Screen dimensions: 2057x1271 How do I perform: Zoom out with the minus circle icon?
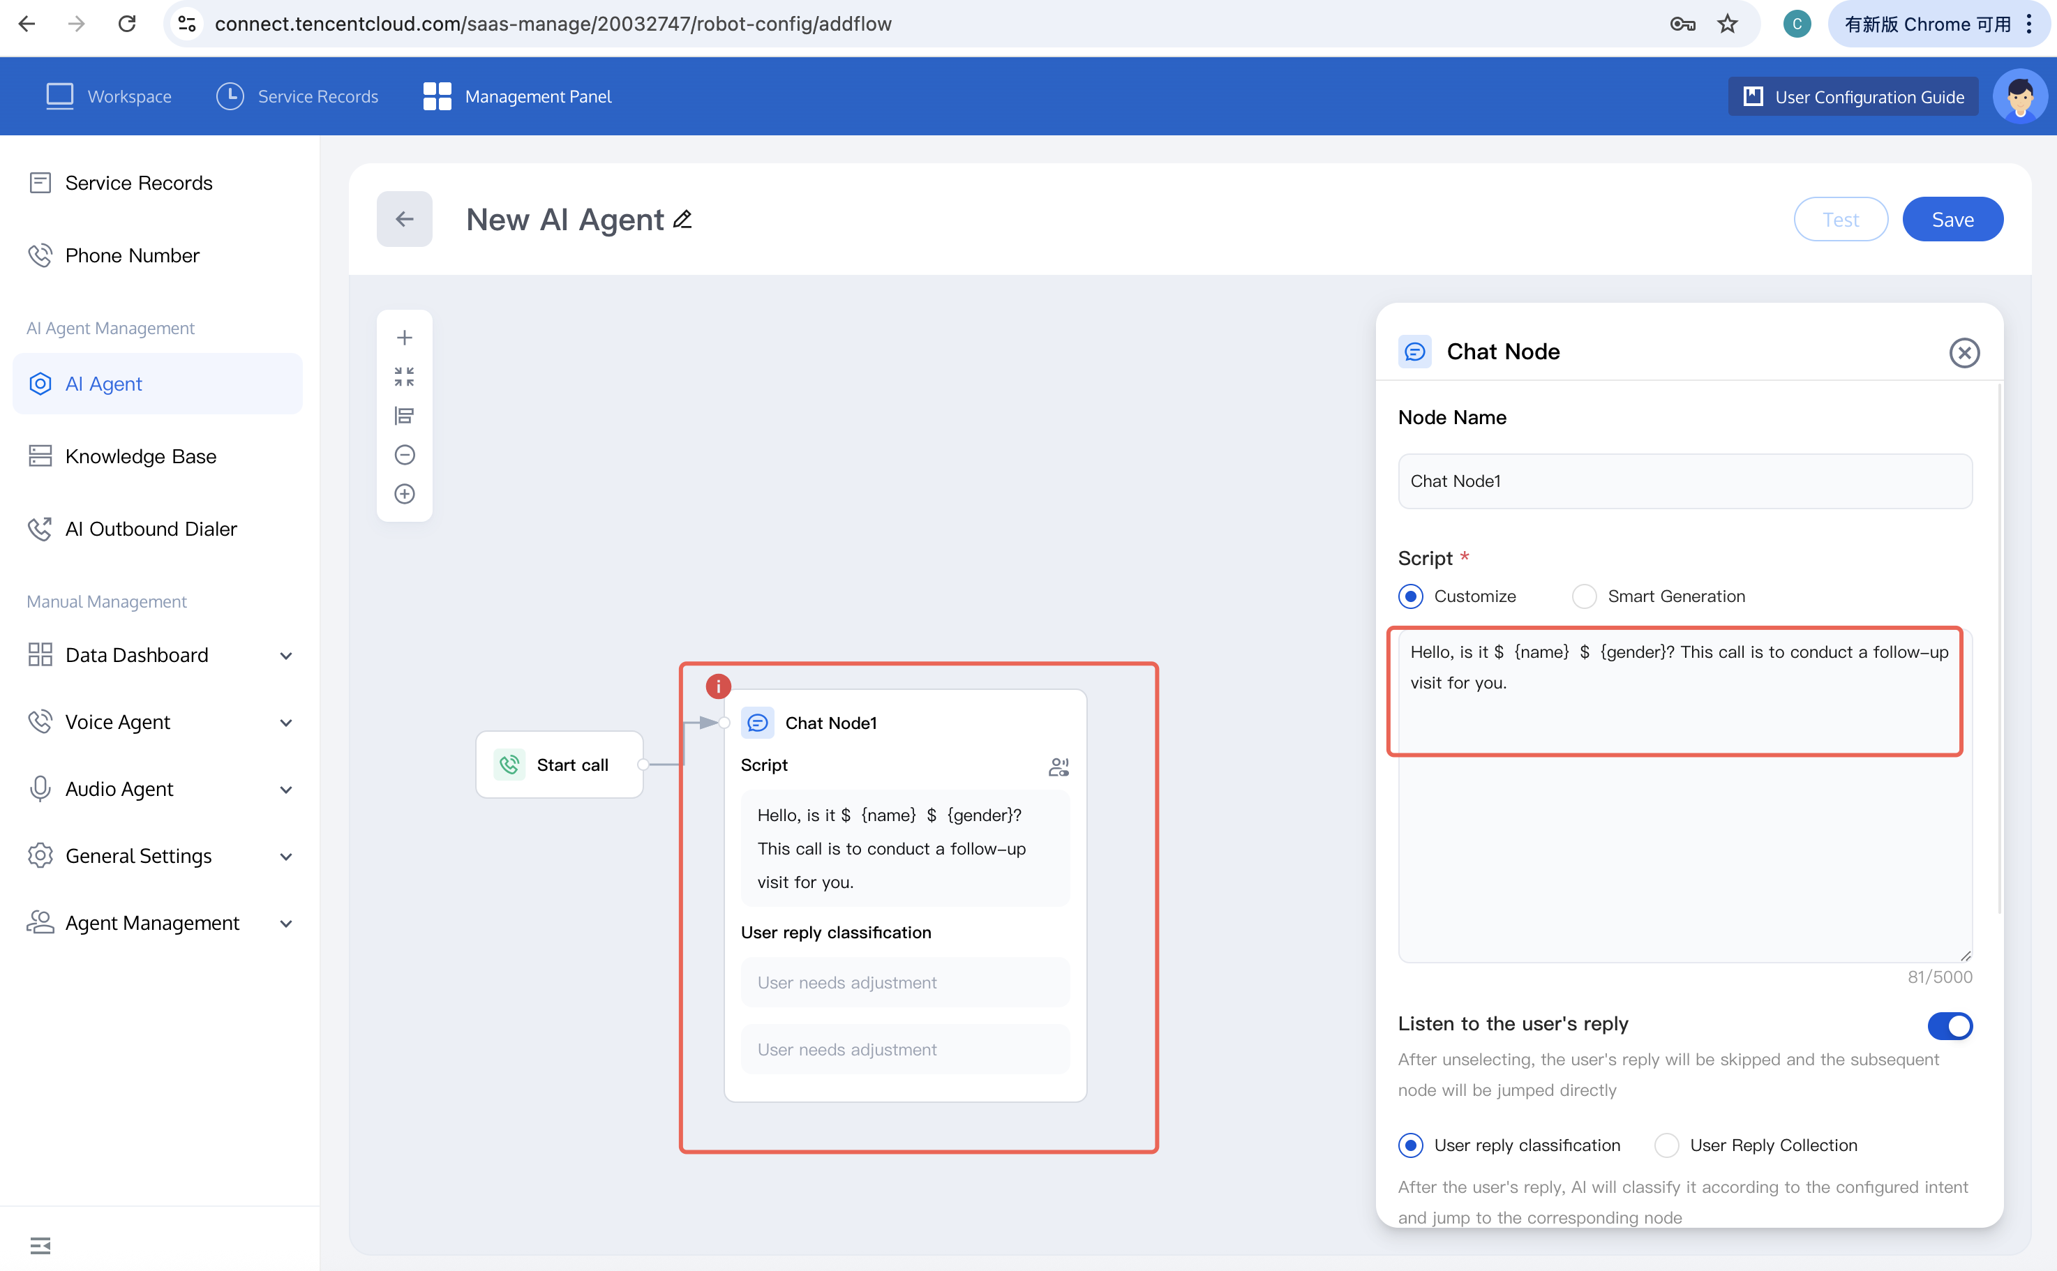(x=404, y=455)
